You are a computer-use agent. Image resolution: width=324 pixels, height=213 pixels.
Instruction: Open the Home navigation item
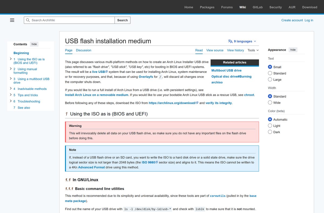point(189,7)
